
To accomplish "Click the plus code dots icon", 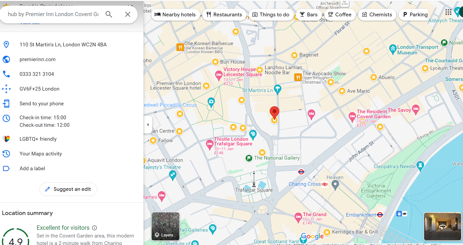I will [6, 89].
